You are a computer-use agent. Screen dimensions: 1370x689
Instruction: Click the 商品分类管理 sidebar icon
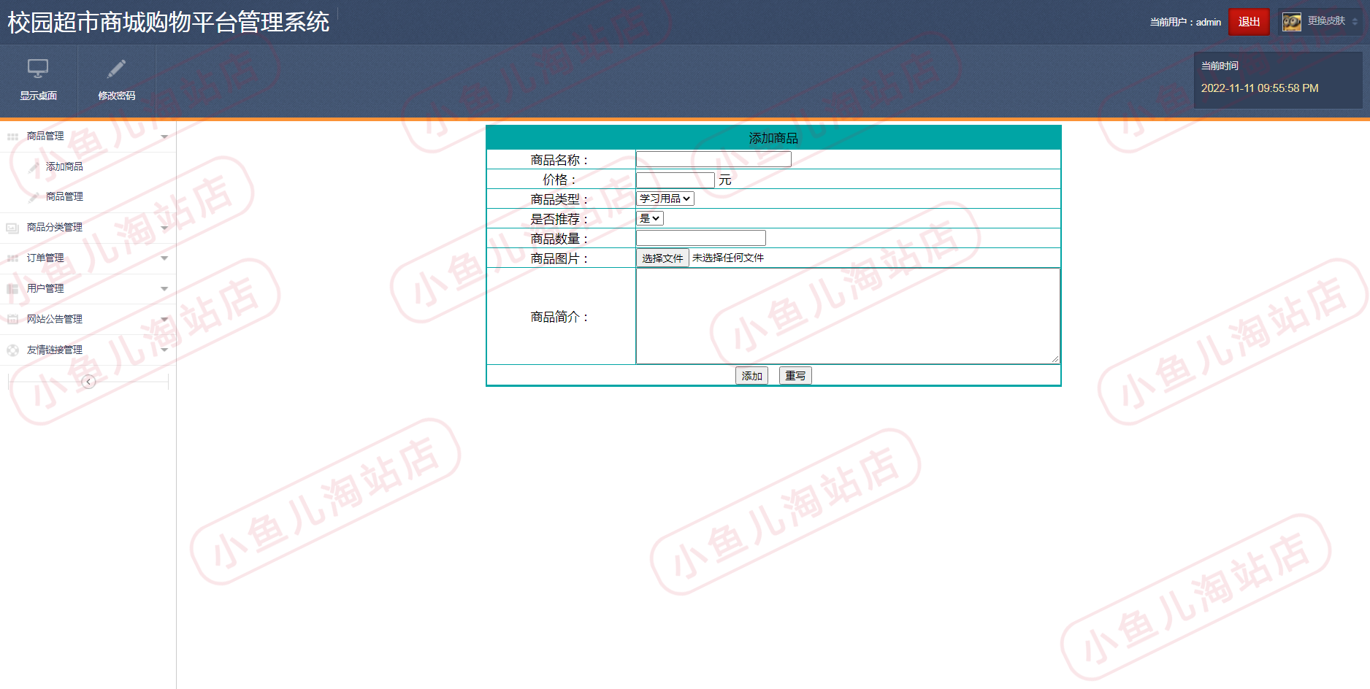(x=12, y=228)
